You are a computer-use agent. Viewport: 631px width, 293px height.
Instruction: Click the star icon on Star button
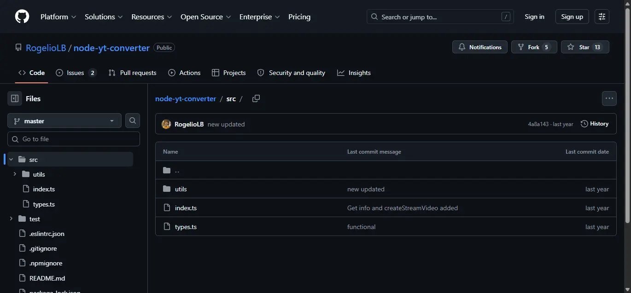[571, 47]
